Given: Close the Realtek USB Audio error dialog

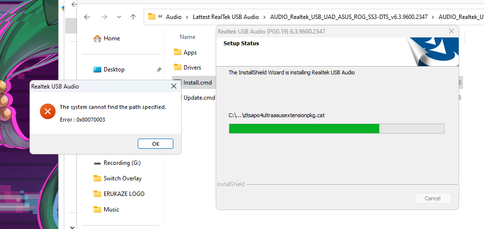Looking at the screenshot, I should coord(174,86).
